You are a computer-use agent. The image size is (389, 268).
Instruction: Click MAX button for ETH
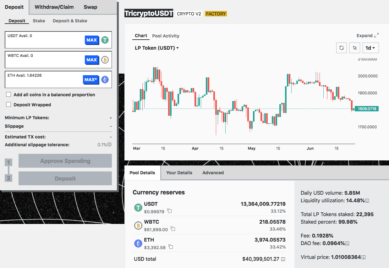91,80
